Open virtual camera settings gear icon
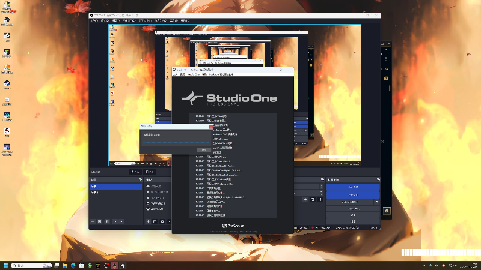This screenshot has width=481, height=270. click(377, 202)
